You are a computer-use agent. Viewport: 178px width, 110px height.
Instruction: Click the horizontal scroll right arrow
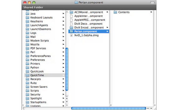(151, 109)
